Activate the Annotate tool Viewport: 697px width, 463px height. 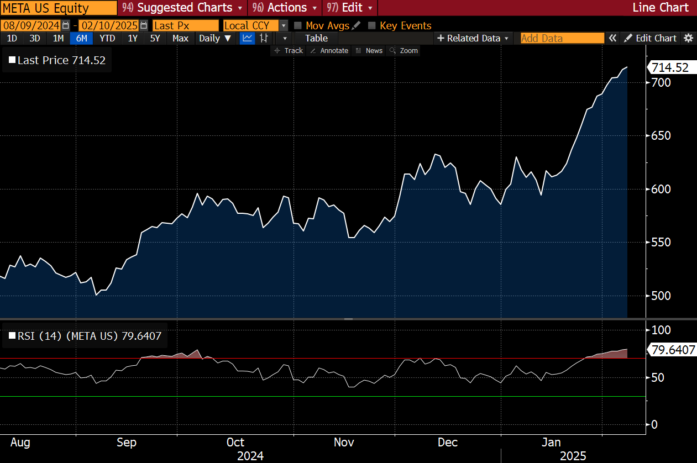click(x=329, y=50)
